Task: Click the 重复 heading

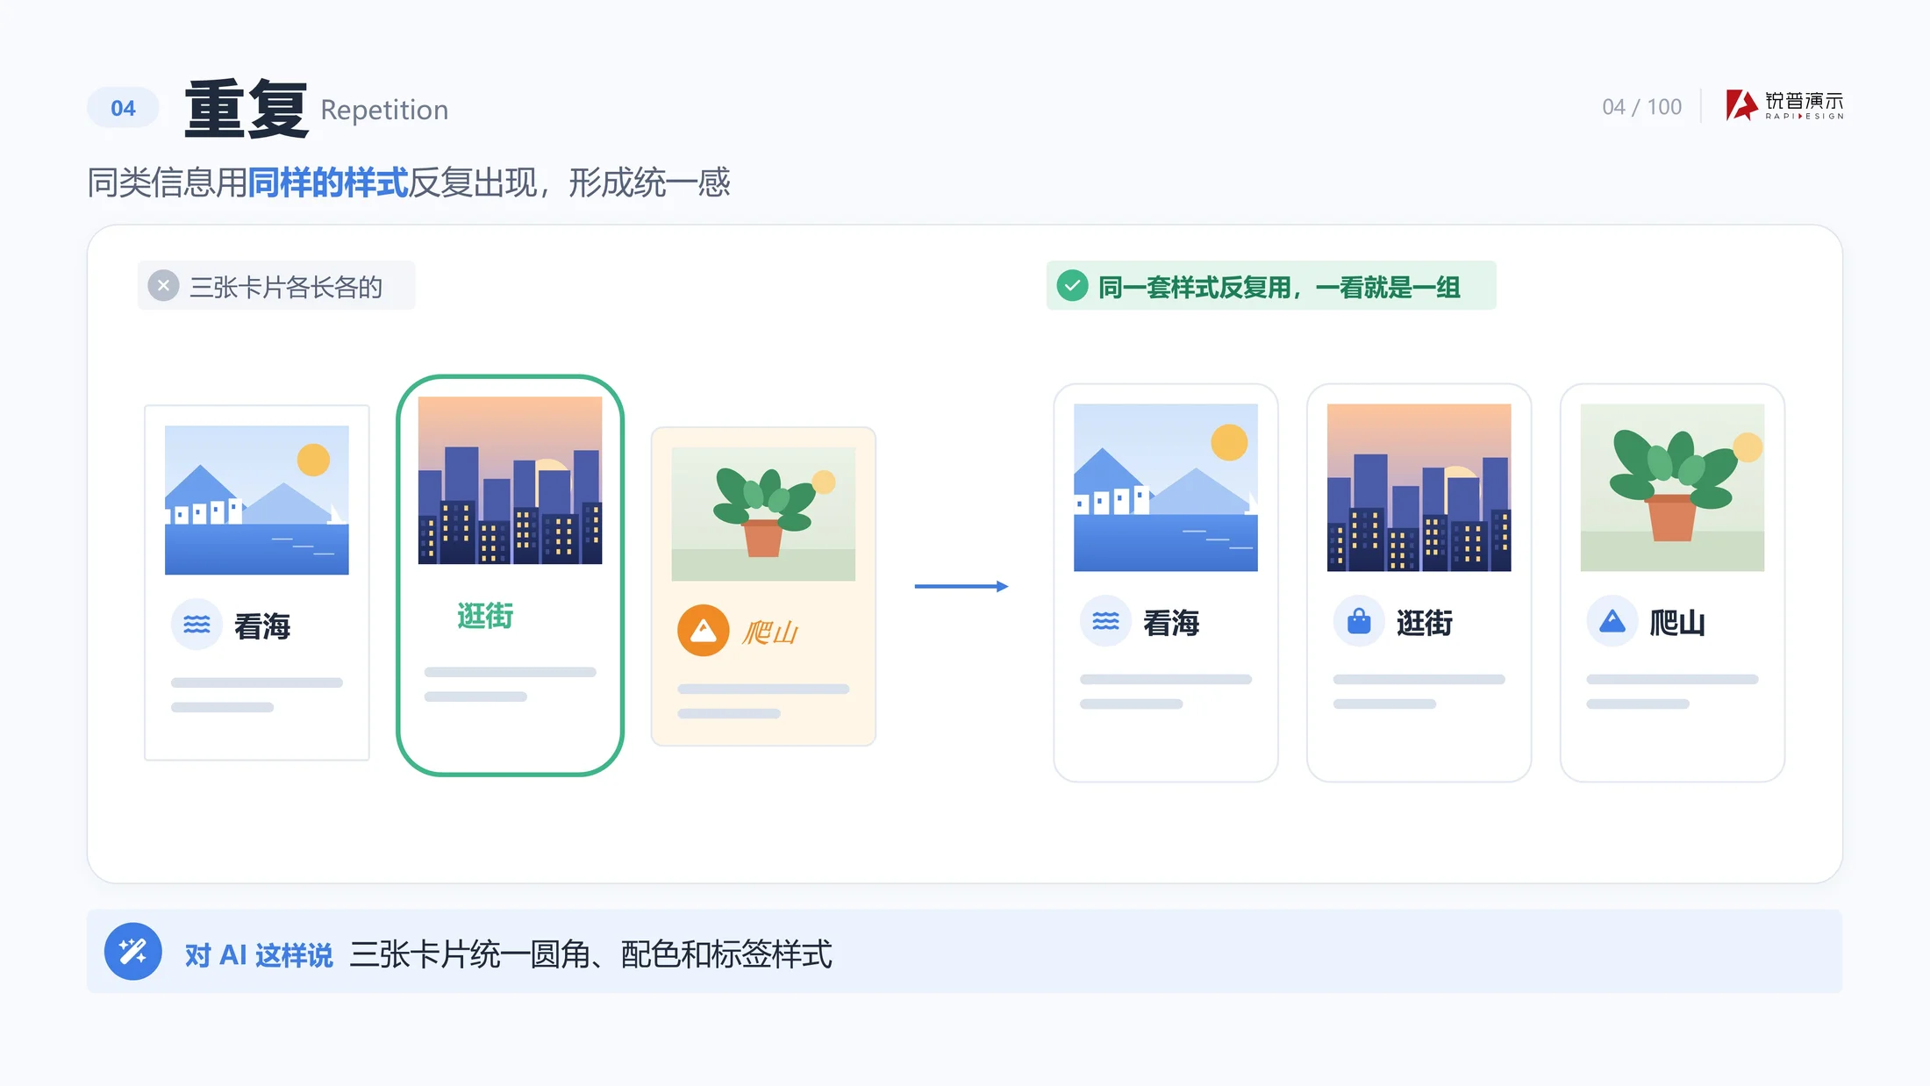Action: point(247,108)
